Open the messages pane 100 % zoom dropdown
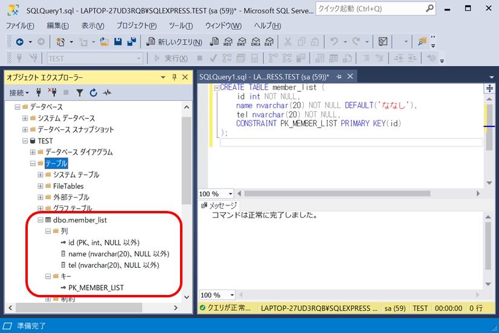The height and width of the screenshot is (333, 499). pyautogui.click(x=232, y=295)
